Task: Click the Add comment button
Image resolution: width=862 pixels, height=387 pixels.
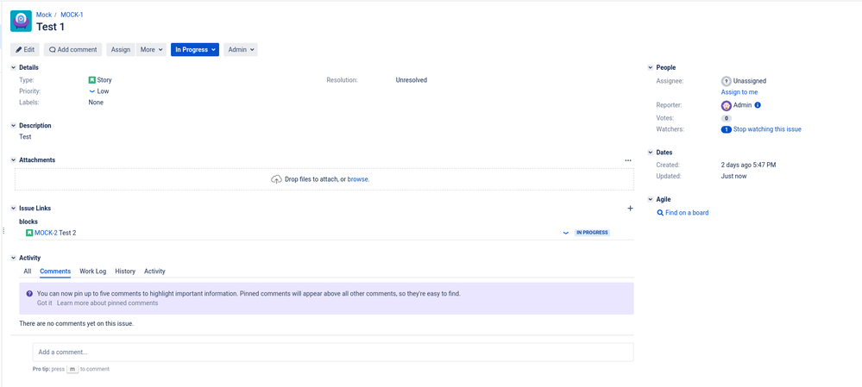Action: 72,50
